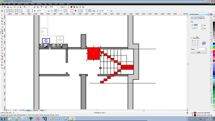Screen dimensions: 215x121
Task: Select the Zoom tool in toolbox
Action: (x=2, y=24)
